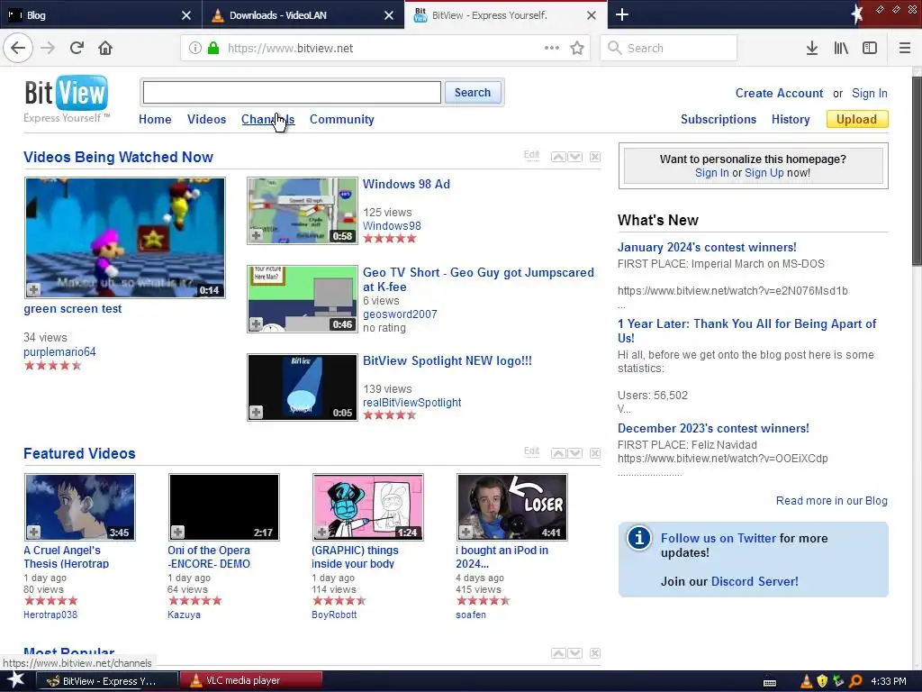The image size is (922, 692).
Task: Close the Downloads - VideoLAN tab
Action: pyautogui.click(x=389, y=15)
